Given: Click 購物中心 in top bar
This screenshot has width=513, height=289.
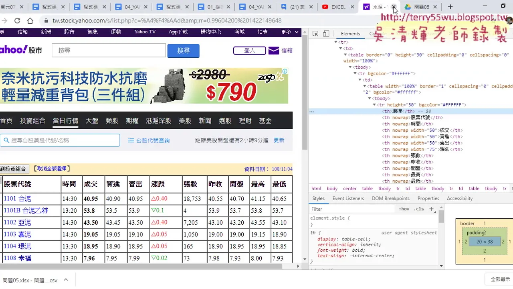Looking at the screenshot, I should [211, 32].
